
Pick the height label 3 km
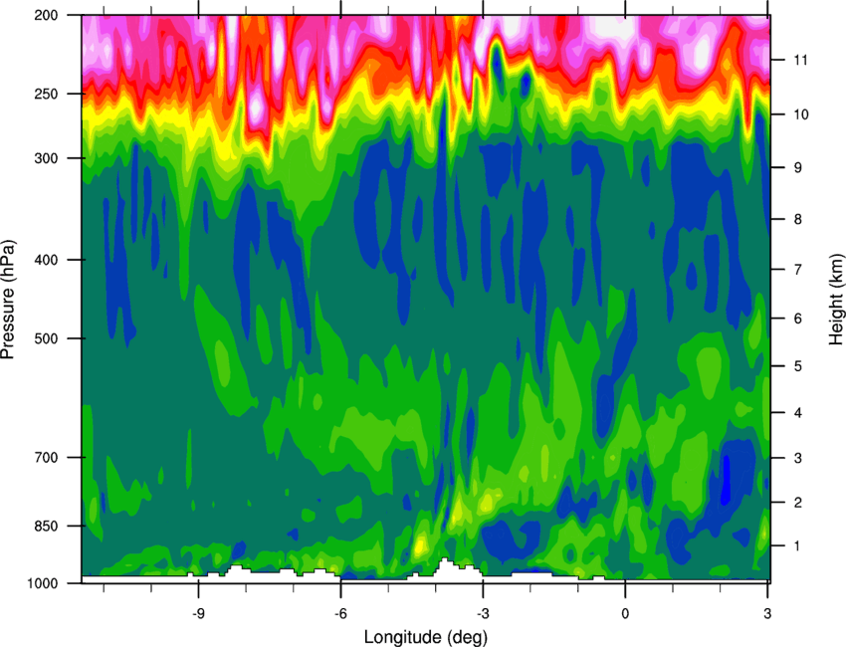(797, 458)
